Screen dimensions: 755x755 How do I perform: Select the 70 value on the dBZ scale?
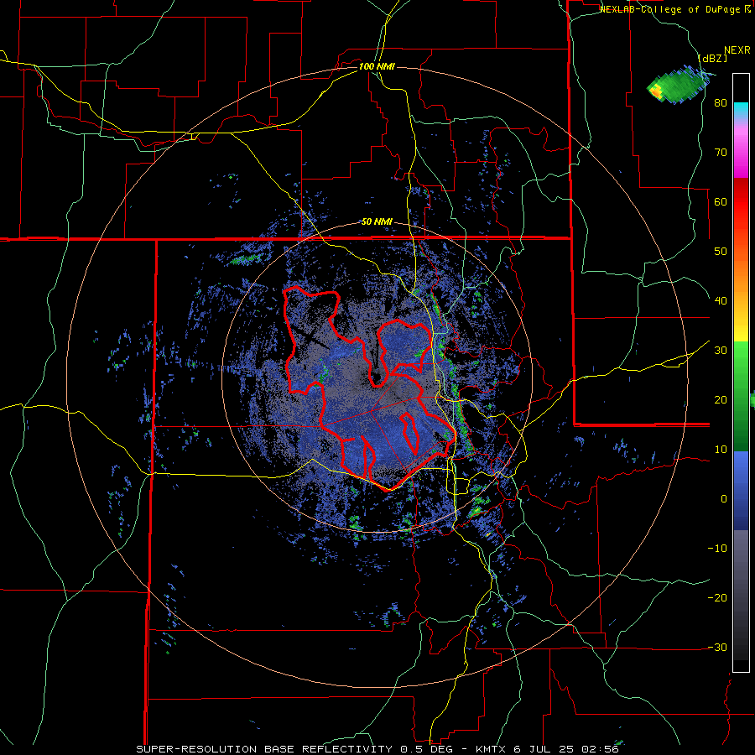click(x=721, y=153)
